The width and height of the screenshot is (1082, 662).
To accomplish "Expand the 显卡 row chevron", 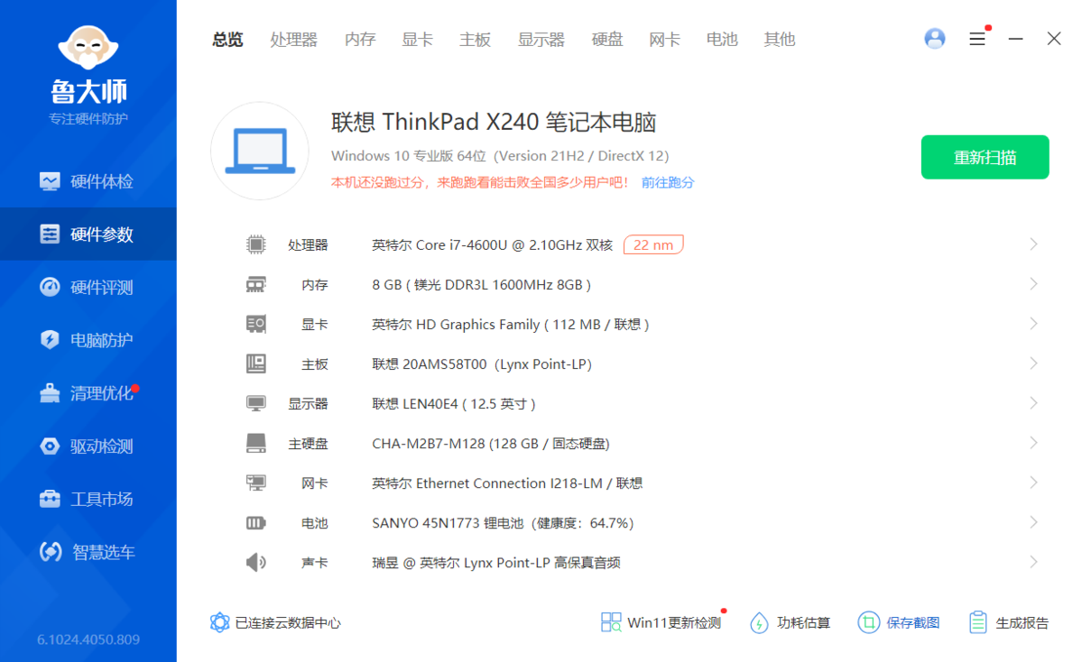I will point(1033,324).
